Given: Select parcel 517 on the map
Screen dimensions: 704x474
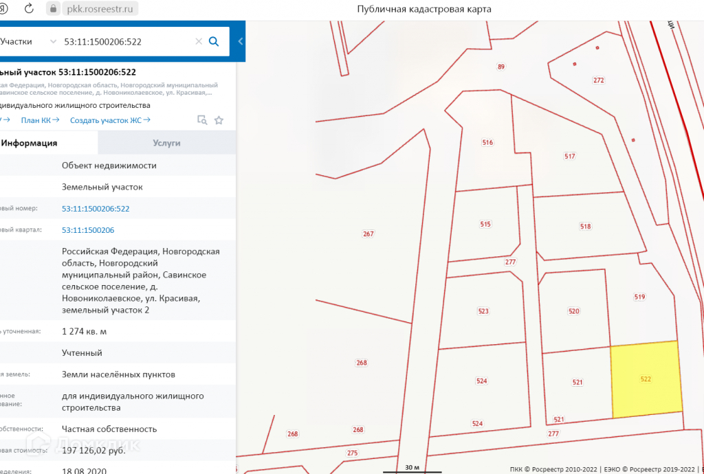Looking at the screenshot, I should (569, 156).
